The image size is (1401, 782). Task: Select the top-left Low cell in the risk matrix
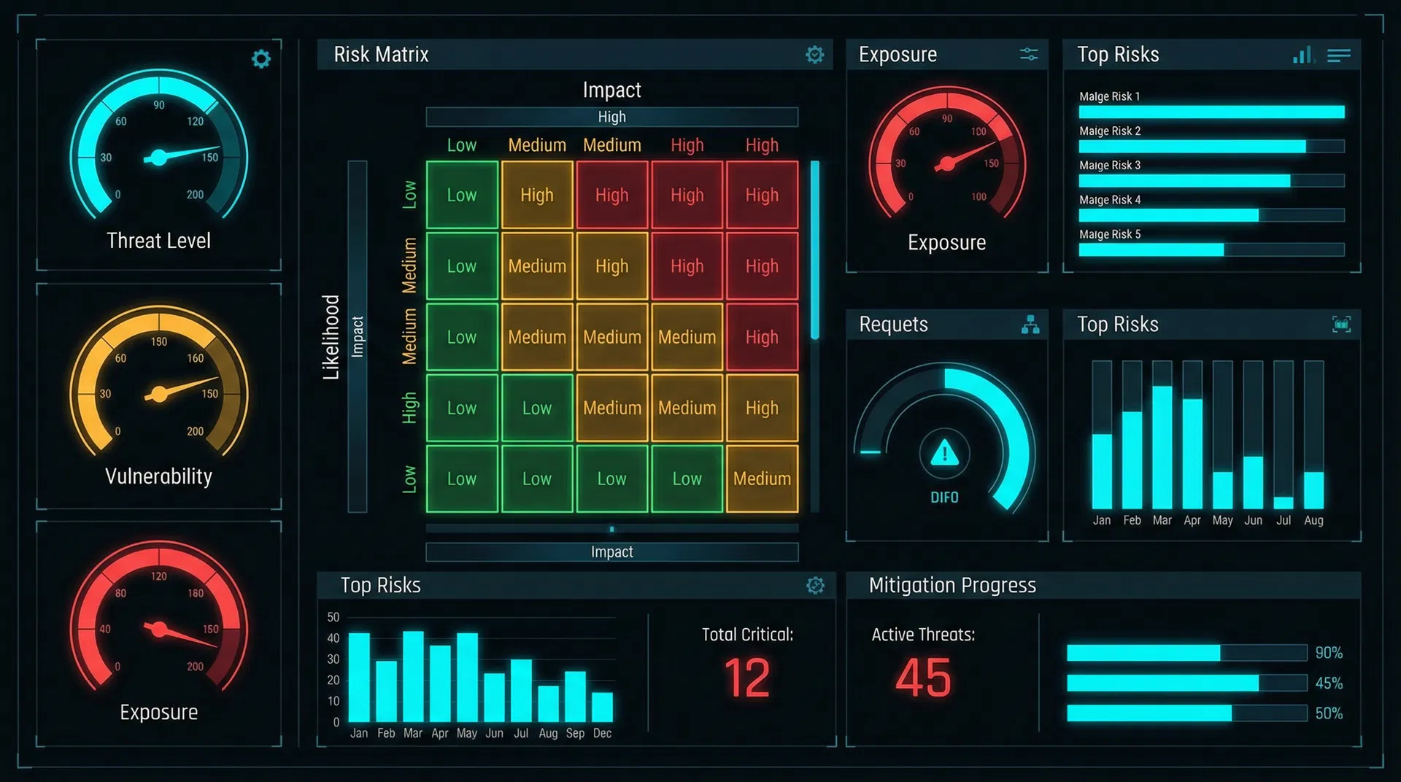461,195
